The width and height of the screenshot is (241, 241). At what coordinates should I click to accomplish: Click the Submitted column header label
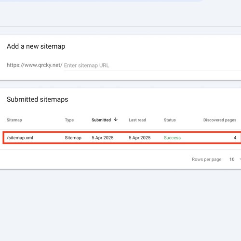(101, 120)
